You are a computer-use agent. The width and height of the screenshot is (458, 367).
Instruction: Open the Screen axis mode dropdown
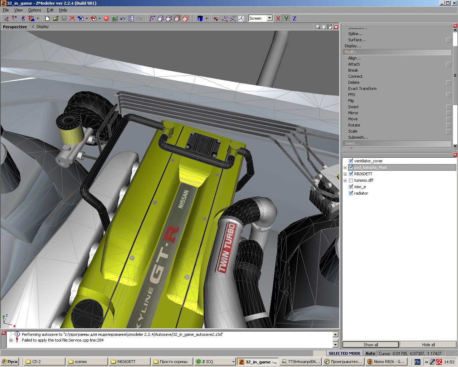coord(269,18)
